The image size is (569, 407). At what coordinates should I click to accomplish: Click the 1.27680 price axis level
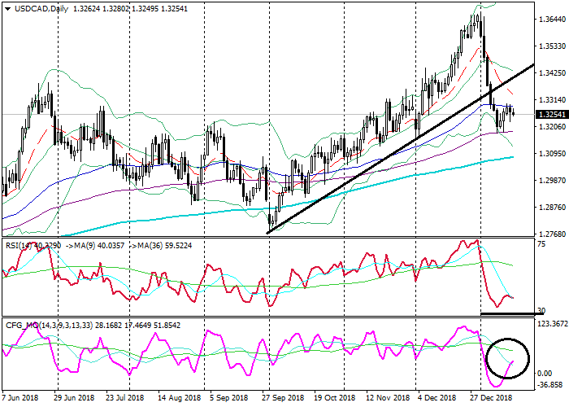pyautogui.click(x=552, y=234)
